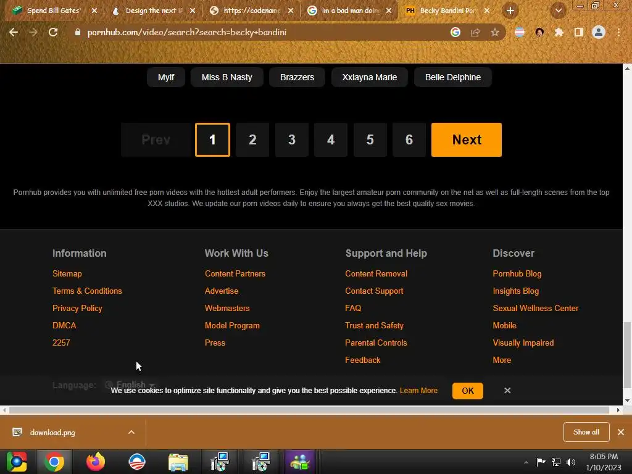Screen dimensions: 632x474
Task: Open the Sitemap footer link
Action: pyautogui.click(x=67, y=273)
